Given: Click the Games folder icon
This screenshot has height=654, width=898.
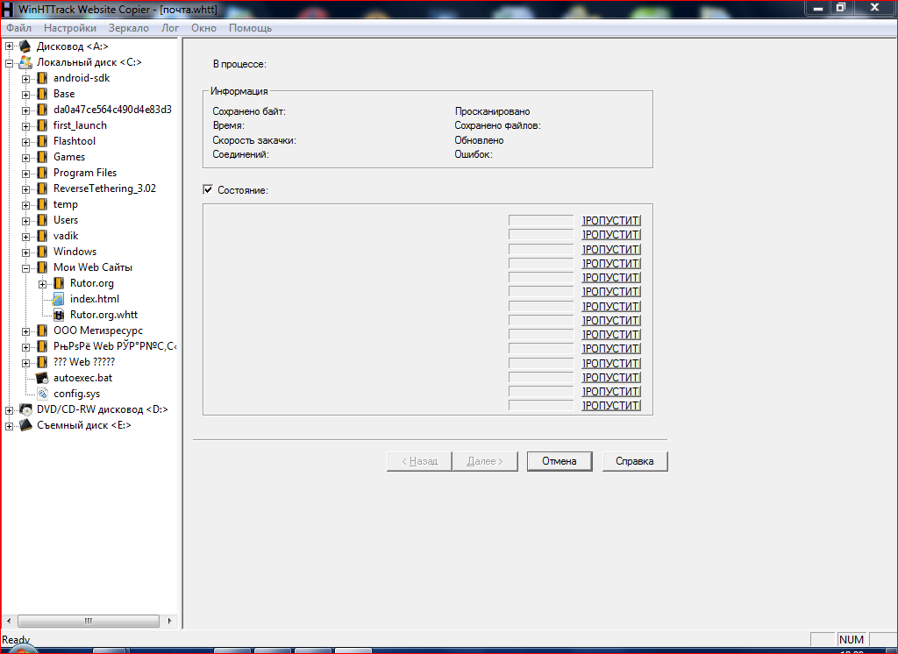Looking at the screenshot, I should coord(42,157).
